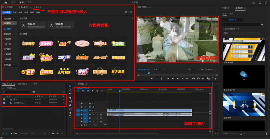Play the Program monitor video
The width and height of the screenshot is (270, 139).
click(x=177, y=78)
